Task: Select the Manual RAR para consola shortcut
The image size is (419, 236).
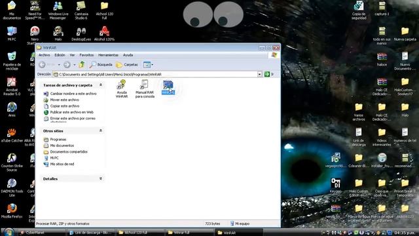Action: pyautogui.click(x=145, y=89)
